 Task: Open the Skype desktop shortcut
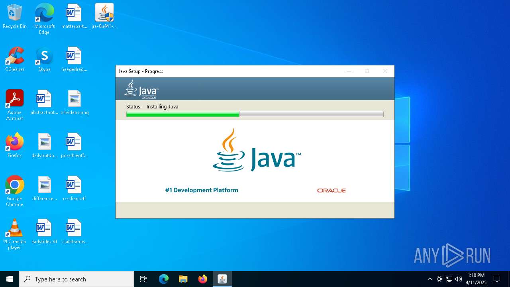pos(44,60)
